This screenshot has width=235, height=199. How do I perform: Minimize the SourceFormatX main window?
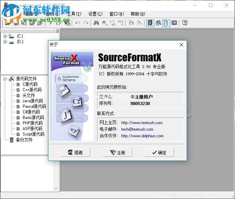pyautogui.click(x=195, y=6)
